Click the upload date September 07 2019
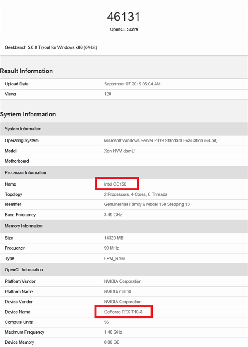Image resolution: width=248 pixels, height=347 pixels. pos(132,84)
